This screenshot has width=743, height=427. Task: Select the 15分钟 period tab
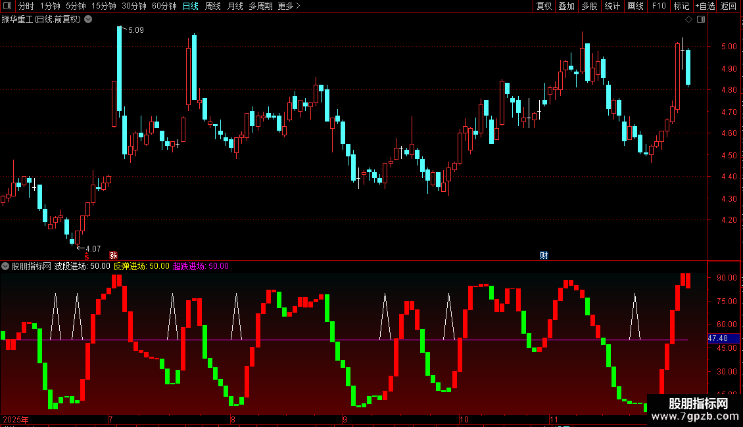[104, 6]
